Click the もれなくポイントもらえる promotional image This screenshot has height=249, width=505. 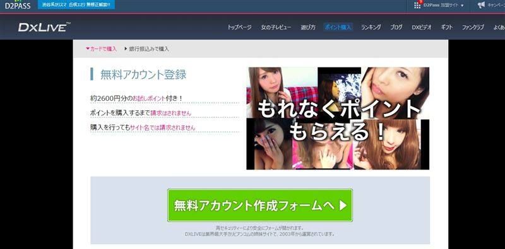coord(338,119)
